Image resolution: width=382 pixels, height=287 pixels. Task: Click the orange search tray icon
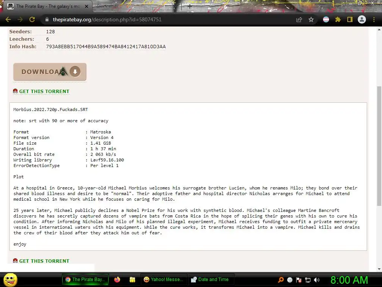(x=281, y=280)
